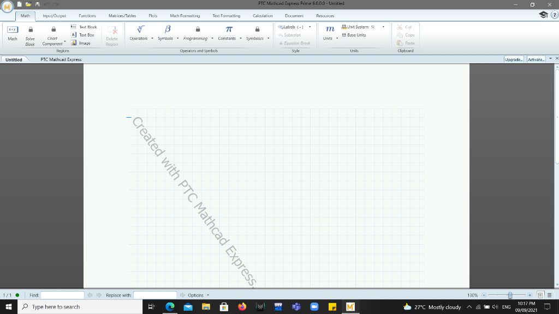The width and height of the screenshot is (559, 314).
Task: Save the worksheet with floppy icon
Action: pyautogui.click(x=38, y=4)
